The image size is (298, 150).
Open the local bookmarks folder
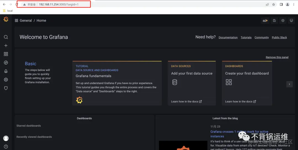[x=8, y=11]
